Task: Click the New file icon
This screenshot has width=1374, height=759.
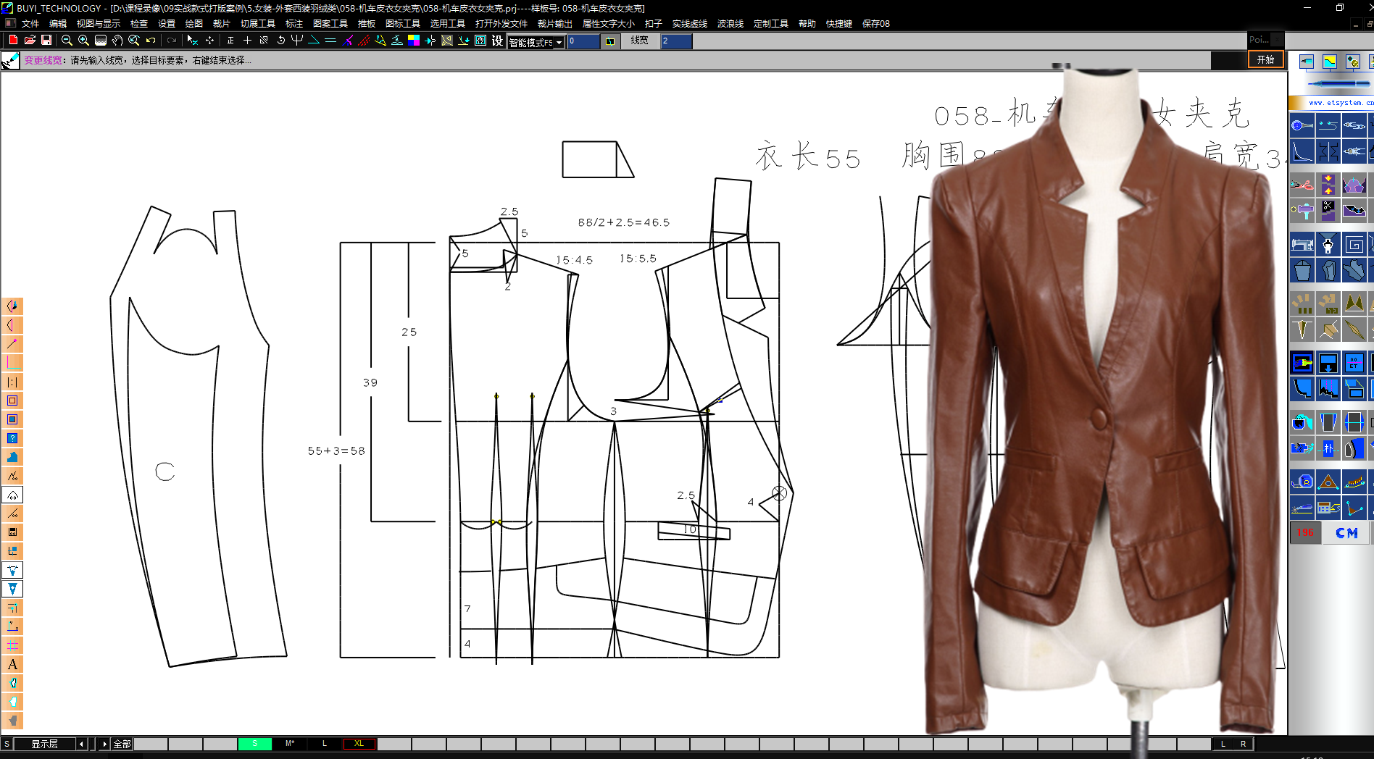Action: pos(12,41)
